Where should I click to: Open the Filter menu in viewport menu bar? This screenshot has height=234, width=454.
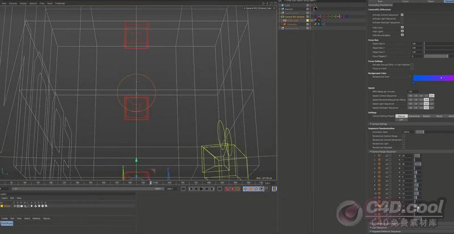click(41, 3)
